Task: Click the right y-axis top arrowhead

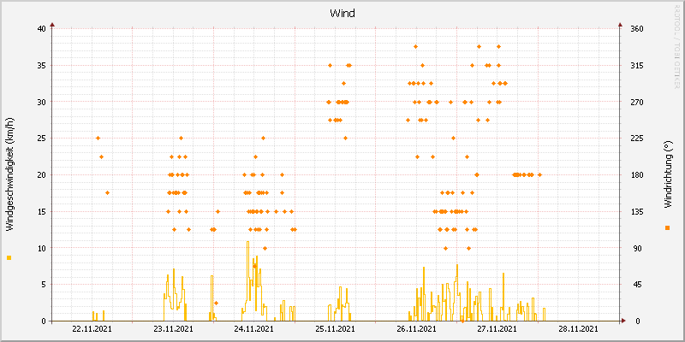Action: point(620,25)
